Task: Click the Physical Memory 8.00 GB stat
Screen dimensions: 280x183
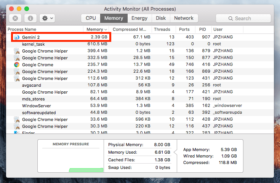Action: pyautogui.click(x=139, y=145)
